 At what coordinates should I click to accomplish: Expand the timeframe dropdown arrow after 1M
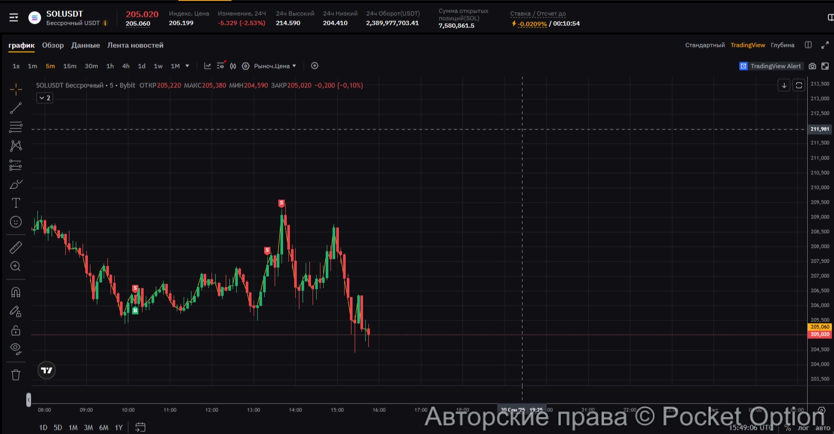(187, 66)
